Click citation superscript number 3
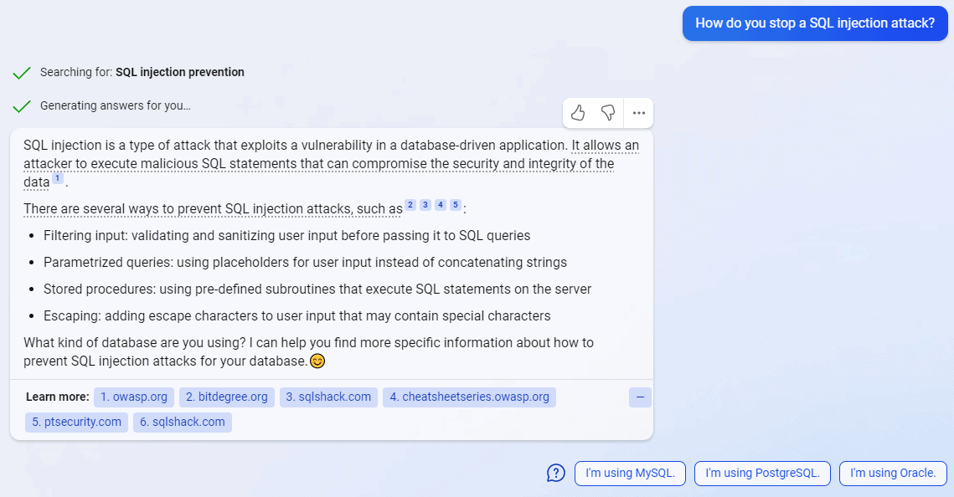This screenshot has height=497, width=954. (x=425, y=205)
